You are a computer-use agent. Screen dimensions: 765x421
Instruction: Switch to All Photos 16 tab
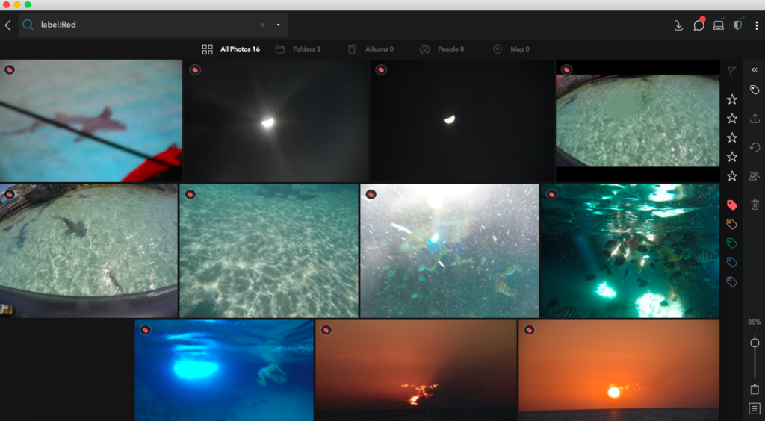[240, 49]
